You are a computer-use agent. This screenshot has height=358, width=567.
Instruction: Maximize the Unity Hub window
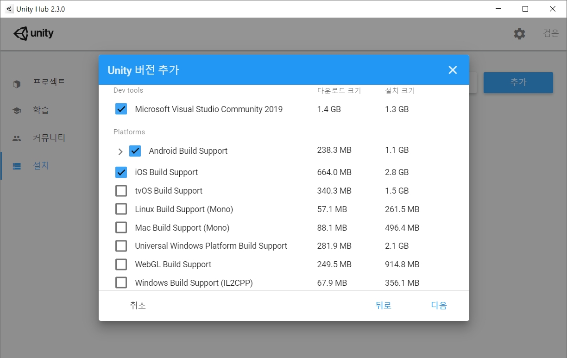click(x=525, y=9)
